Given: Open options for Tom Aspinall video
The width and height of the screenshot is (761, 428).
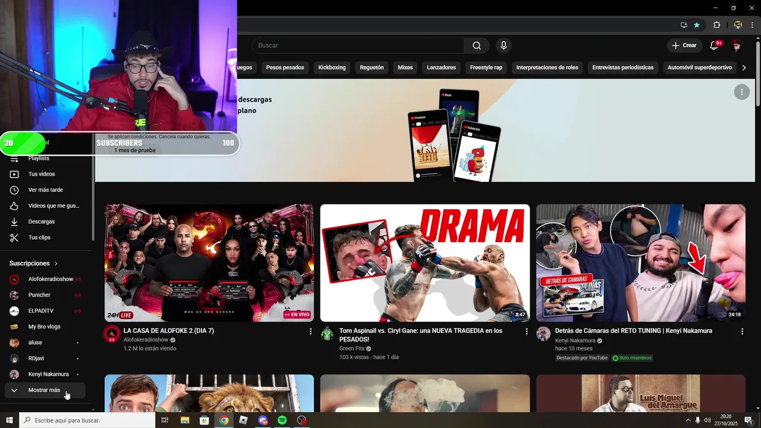Looking at the screenshot, I should click(x=526, y=331).
